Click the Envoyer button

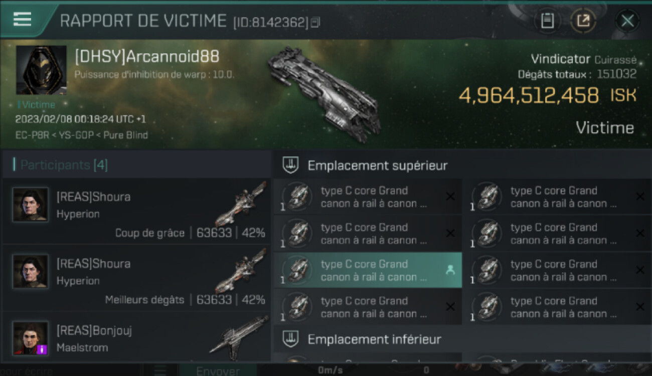[218, 370]
